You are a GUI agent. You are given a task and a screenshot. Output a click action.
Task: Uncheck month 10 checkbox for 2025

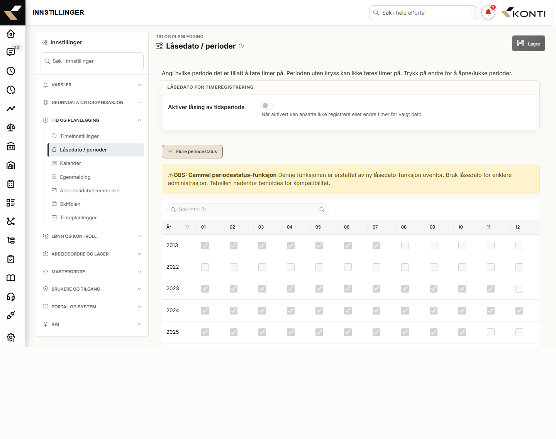point(462,332)
